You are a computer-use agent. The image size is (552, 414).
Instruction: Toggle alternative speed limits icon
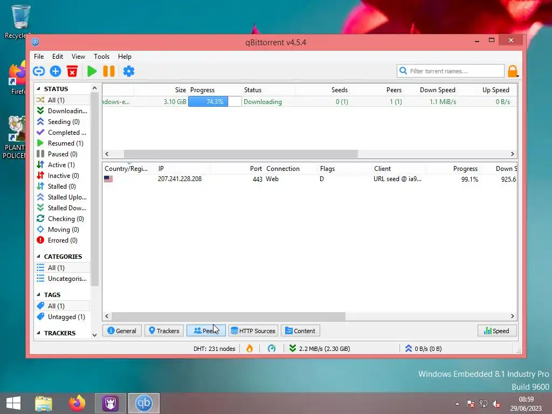point(272,349)
